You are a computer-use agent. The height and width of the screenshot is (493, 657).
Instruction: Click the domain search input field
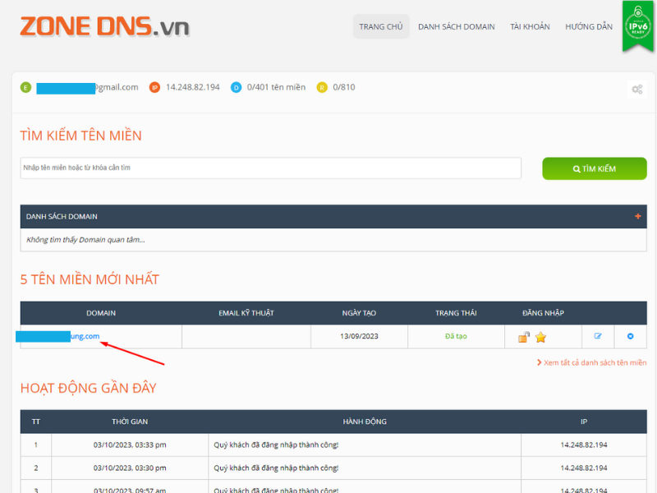point(271,168)
